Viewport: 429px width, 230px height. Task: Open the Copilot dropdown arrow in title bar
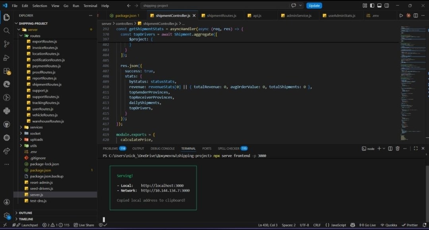coord(300,6)
